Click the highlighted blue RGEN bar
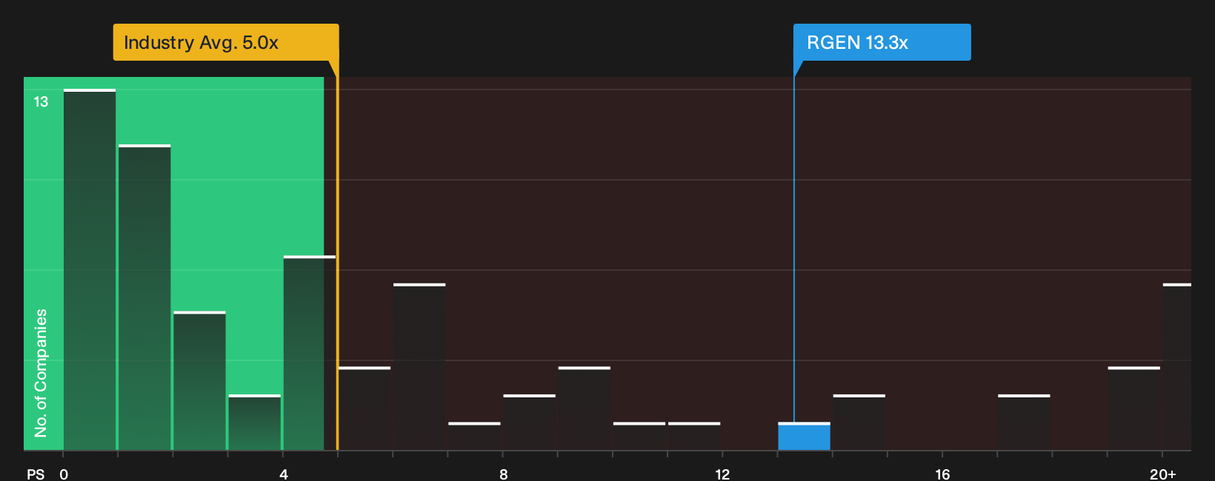The image size is (1215, 481). [x=804, y=437]
